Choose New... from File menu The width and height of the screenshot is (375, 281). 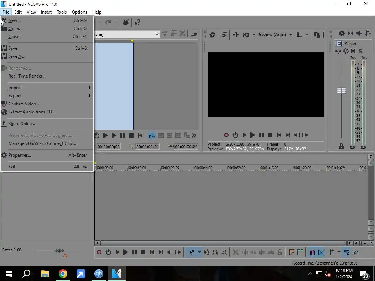47,20
